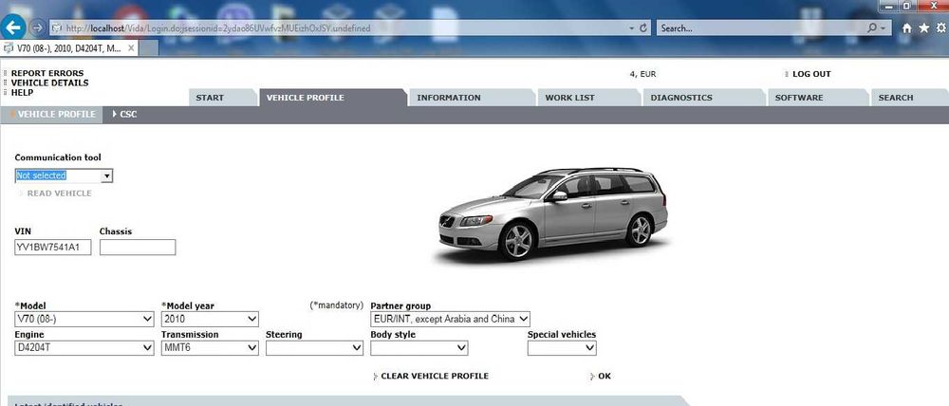Click the browser Forward arrow button
This screenshot has height=406, width=949.
pyautogui.click(x=38, y=28)
